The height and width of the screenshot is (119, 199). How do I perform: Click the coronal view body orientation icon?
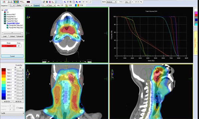(28, 74)
